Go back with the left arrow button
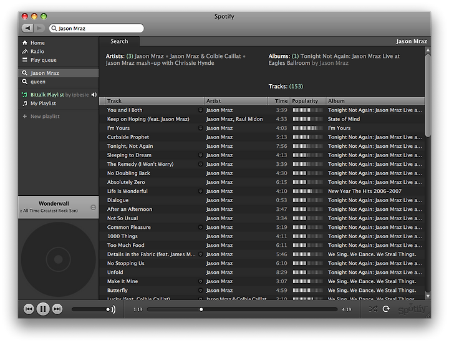 [27, 28]
